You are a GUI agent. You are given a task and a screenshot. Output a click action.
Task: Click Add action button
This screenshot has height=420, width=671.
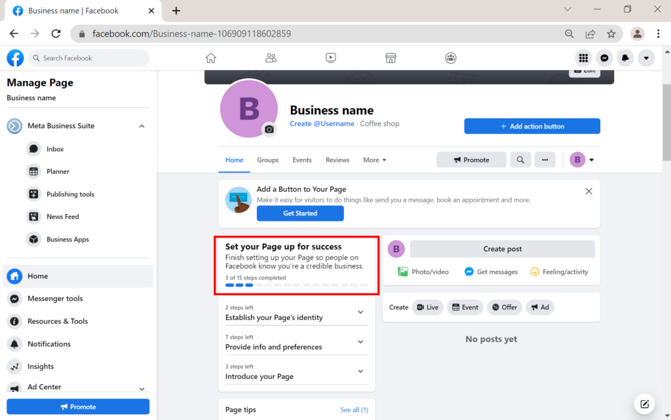click(532, 126)
